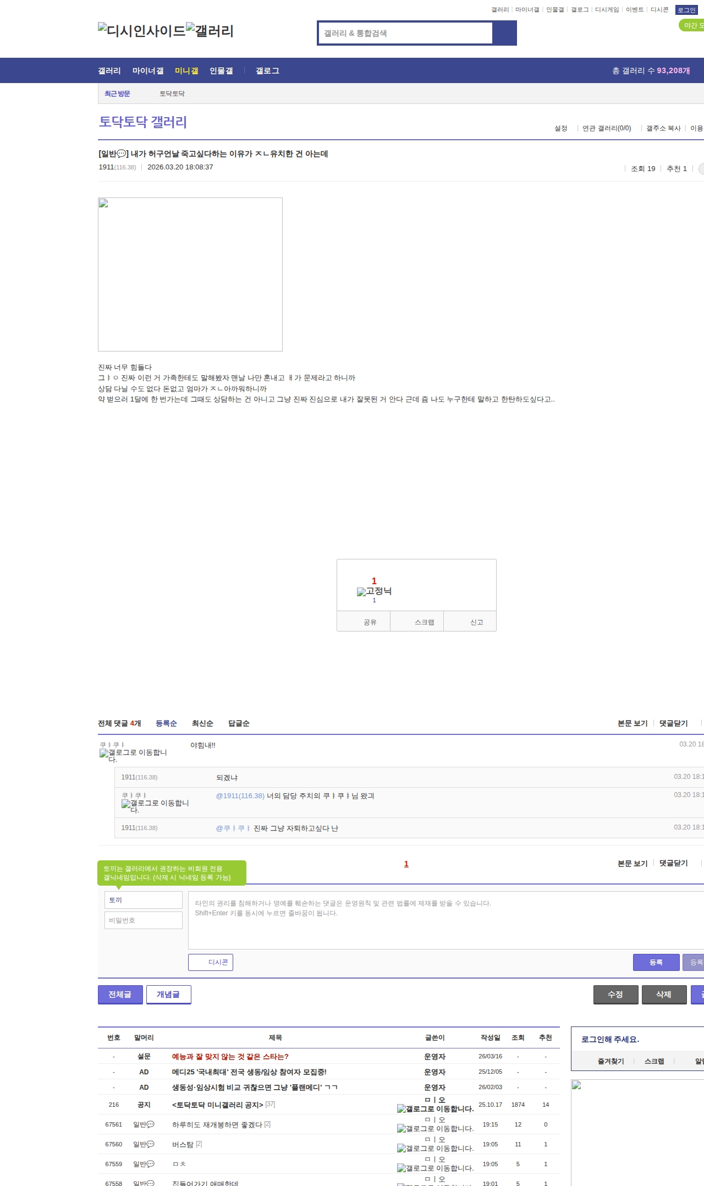This screenshot has height=1186, width=704.
Task: Open the survey post 예능과 잘 맞지 않는 것 같은 스타는?
Action: pyautogui.click(x=230, y=1056)
